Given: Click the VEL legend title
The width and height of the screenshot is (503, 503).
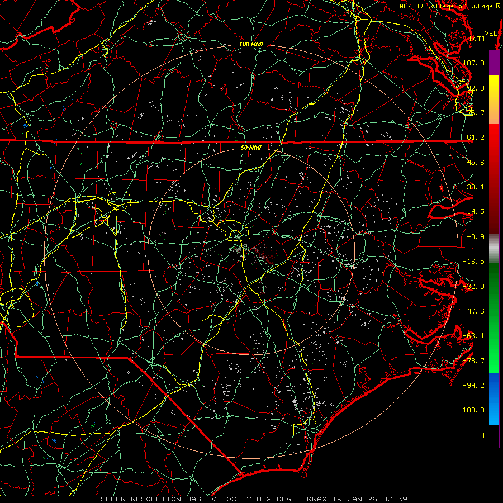Looking at the screenshot, I should coord(491,34).
